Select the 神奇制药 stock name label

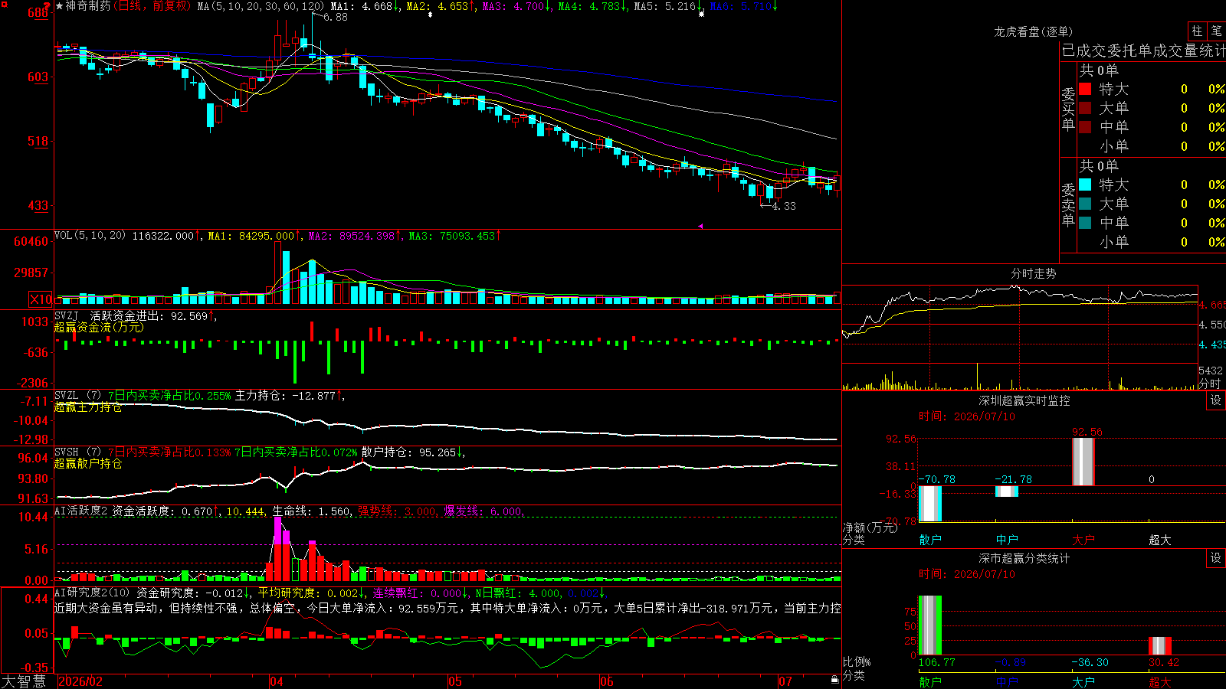click(x=88, y=6)
